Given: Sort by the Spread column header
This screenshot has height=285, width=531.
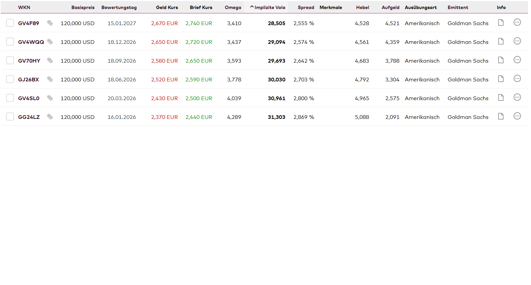Looking at the screenshot, I should (305, 7).
